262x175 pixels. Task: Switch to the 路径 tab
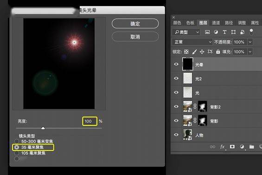pyautogui.click(x=229, y=23)
